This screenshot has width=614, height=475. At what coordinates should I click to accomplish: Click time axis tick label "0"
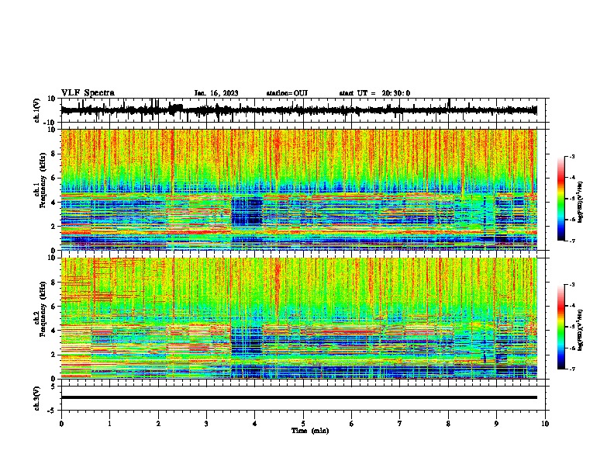click(x=61, y=424)
